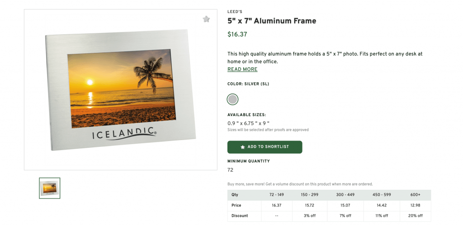
Task: Click the favorite star on product image
Action: pyautogui.click(x=206, y=19)
